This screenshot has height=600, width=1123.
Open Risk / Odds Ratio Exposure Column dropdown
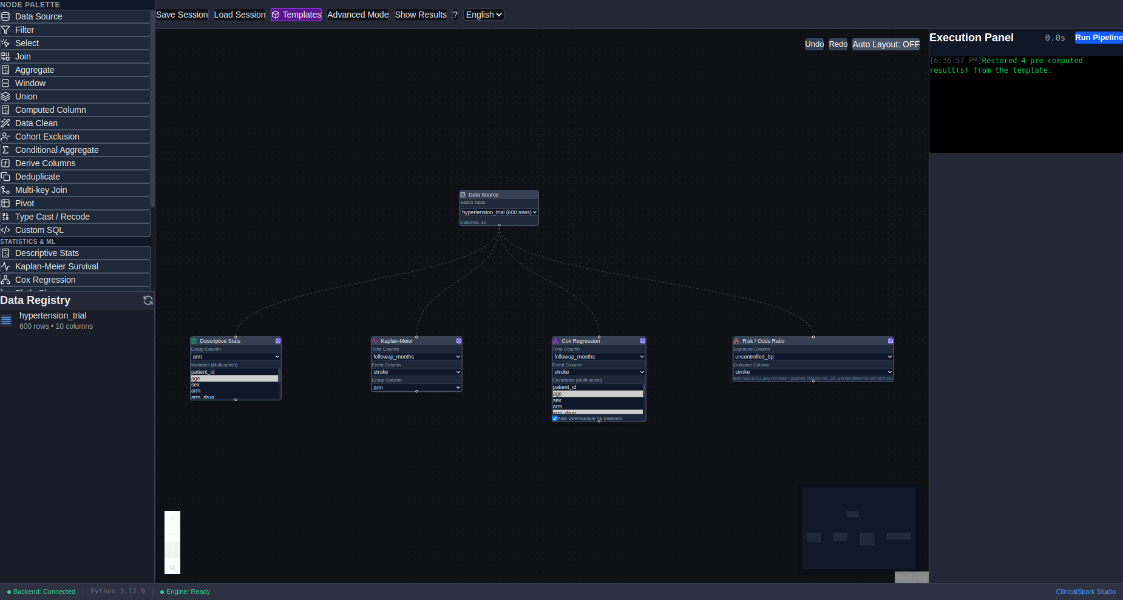[813, 357]
